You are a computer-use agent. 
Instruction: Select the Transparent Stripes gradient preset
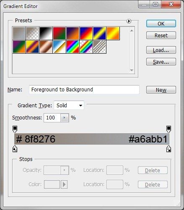point(100,47)
